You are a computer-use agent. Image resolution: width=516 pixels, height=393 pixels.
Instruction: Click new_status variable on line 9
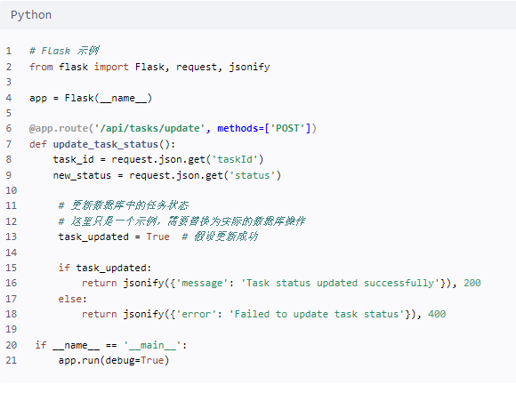point(82,175)
